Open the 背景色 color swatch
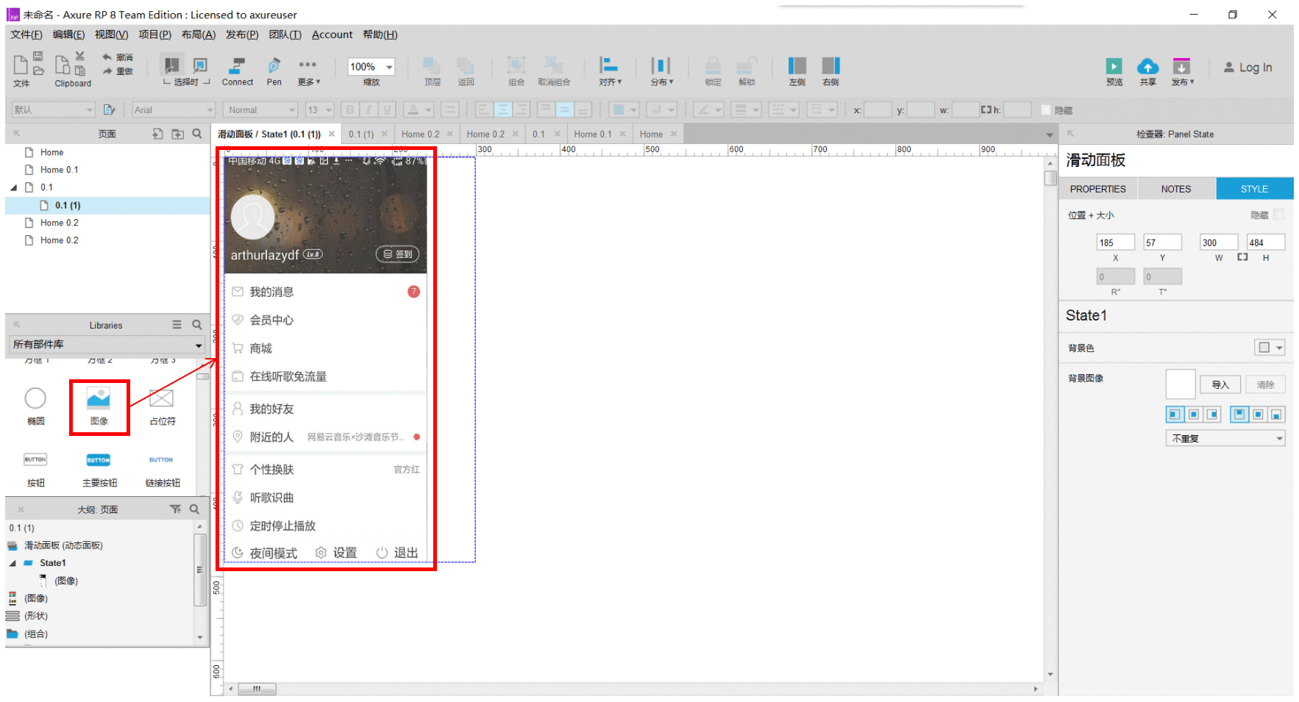This screenshot has height=702, width=1299. tap(1270, 348)
